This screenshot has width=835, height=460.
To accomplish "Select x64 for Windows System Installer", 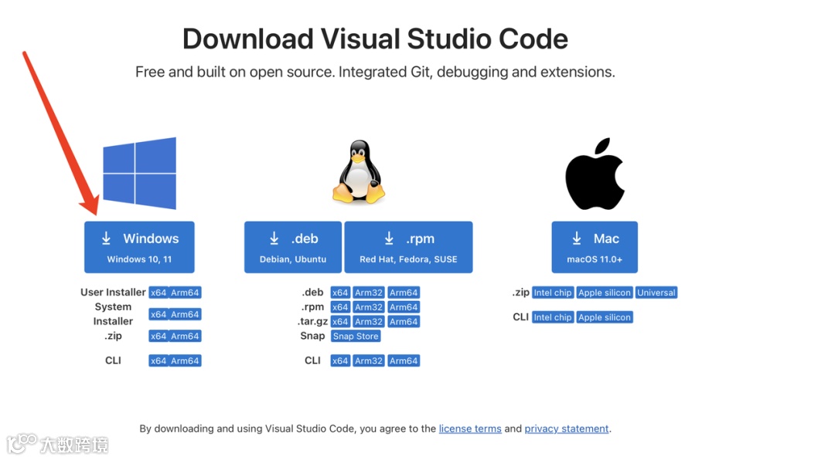I will click(x=158, y=314).
